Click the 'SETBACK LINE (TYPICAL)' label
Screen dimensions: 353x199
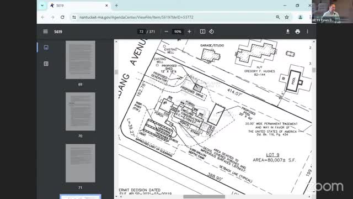click(236, 174)
